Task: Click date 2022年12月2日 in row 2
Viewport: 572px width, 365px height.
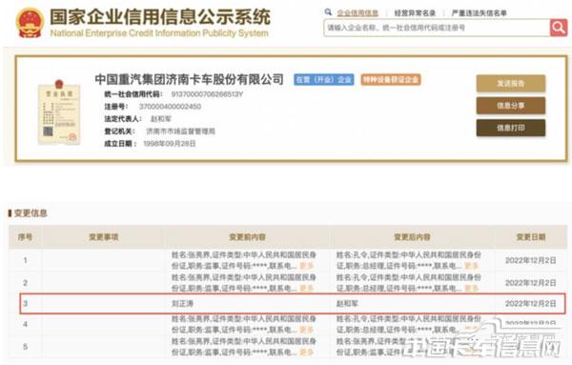Action: pyautogui.click(x=531, y=283)
